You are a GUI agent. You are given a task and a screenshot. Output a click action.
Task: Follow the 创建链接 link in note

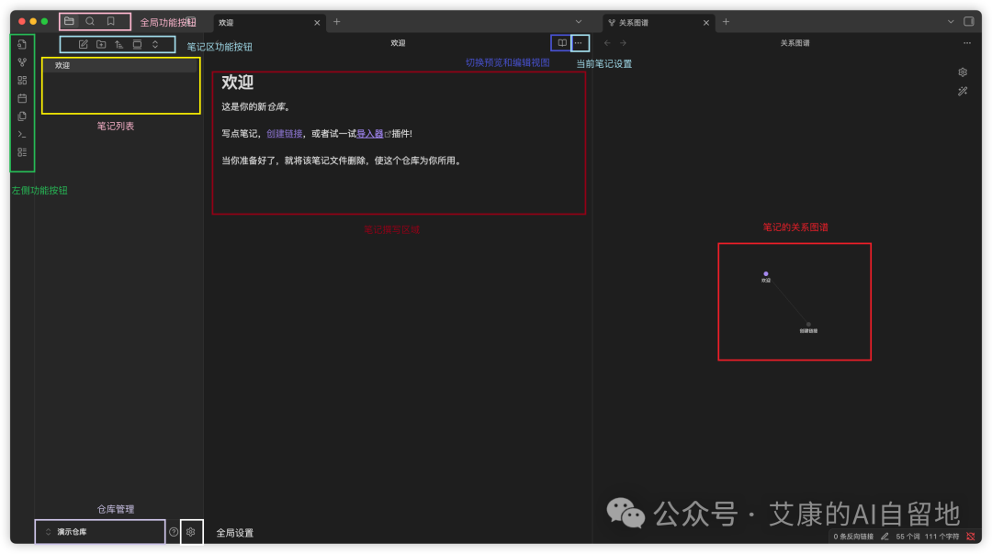(284, 133)
